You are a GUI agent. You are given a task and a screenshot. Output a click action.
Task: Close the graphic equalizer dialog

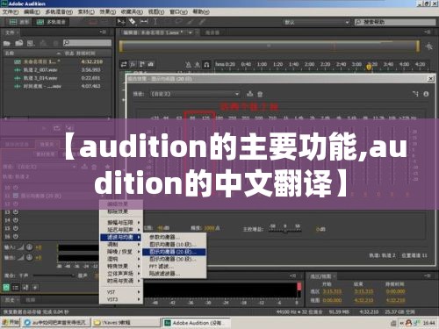click(x=431, y=79)
